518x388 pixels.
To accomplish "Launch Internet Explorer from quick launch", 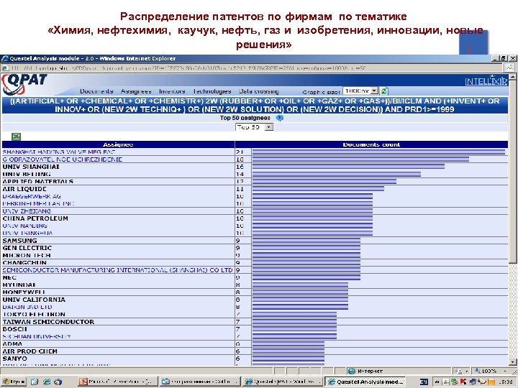I will pos(47,382).
